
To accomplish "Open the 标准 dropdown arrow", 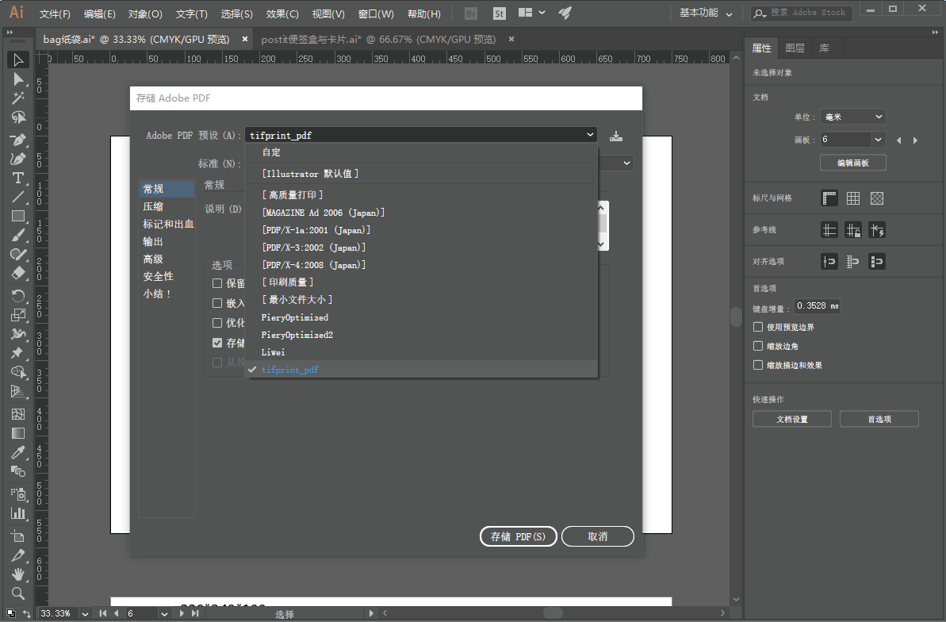I will (627, 163).
